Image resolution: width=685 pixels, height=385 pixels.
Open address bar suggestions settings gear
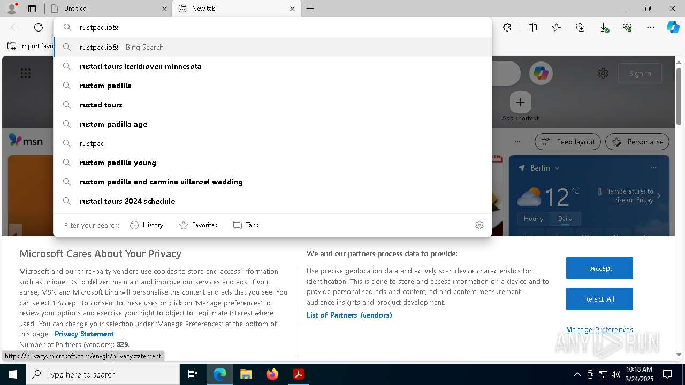click(x=479, y=225)
